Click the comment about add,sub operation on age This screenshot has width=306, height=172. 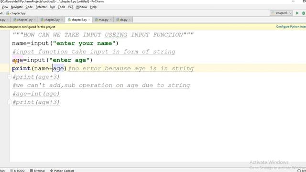pyautogui.click(x=101, y=86)
